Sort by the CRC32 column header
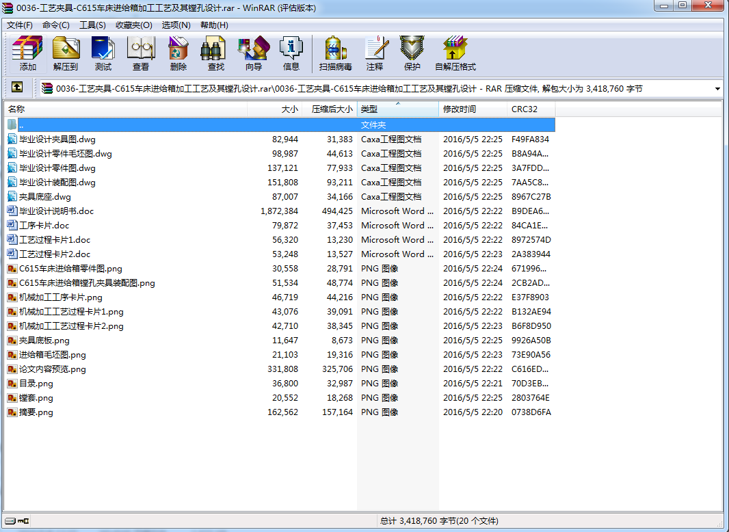 [x=531, y=109]
